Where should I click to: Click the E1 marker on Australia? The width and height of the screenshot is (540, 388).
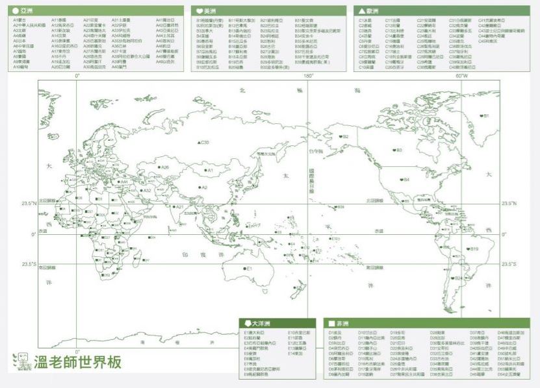coord(244,268)
